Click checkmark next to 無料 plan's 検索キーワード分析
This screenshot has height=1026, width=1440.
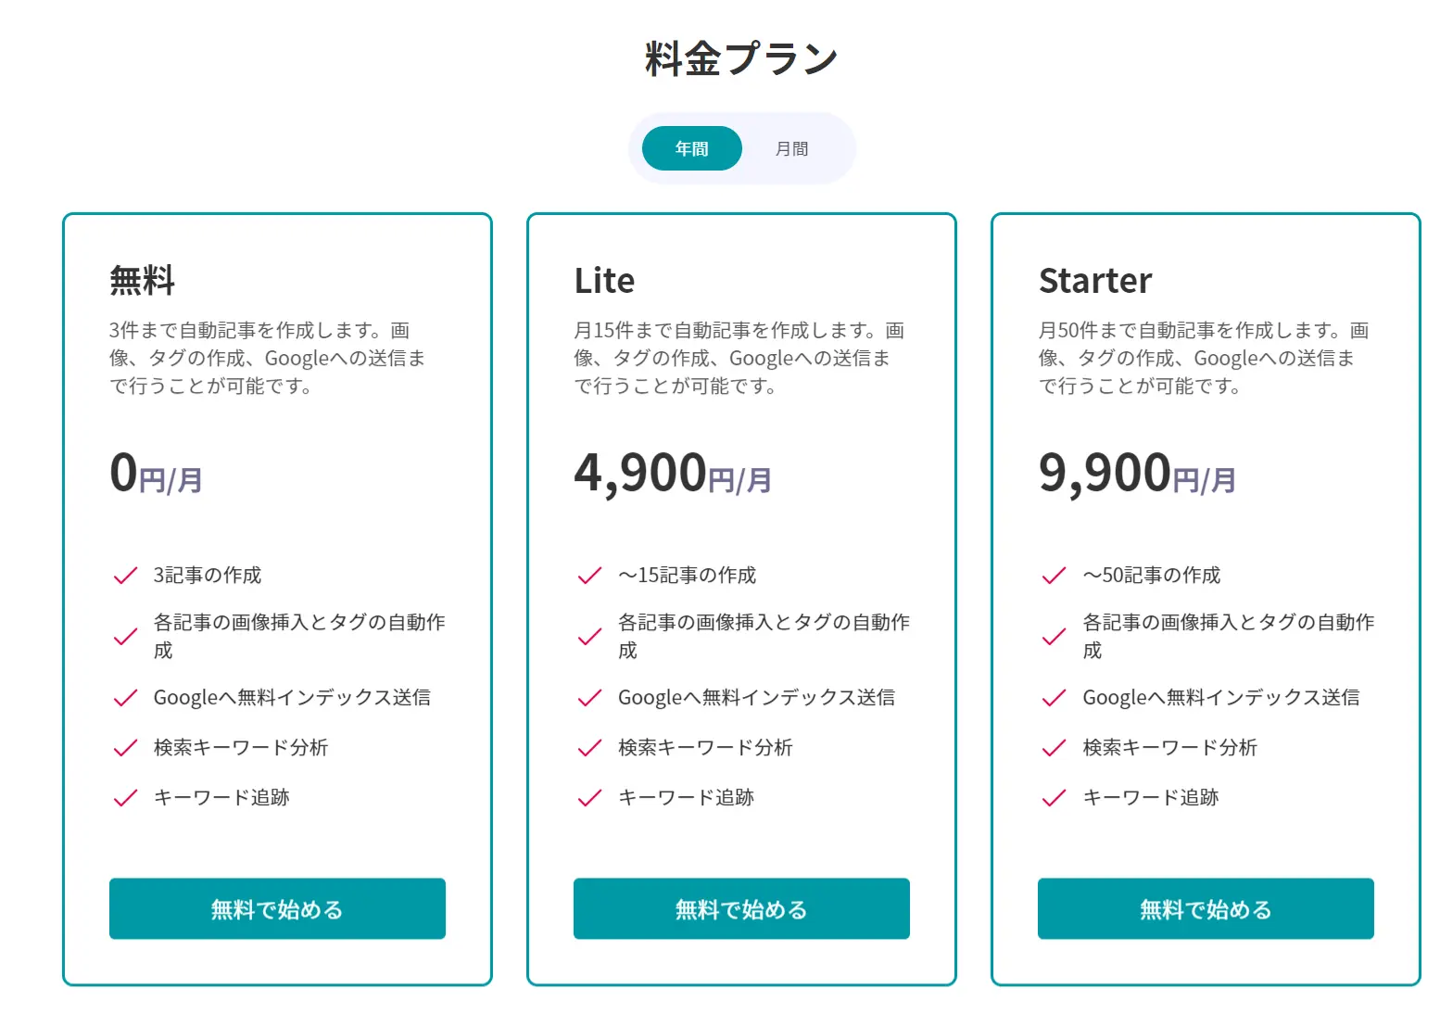point(125,748)
